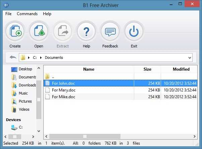
Task: Click modified date of For Mike.doc
Action: [180, 97]
